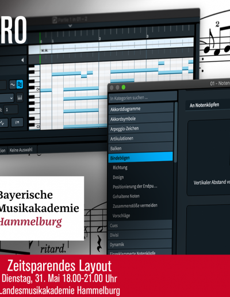
Task: Click the piano keys icon button
Action: coord(20,98)
